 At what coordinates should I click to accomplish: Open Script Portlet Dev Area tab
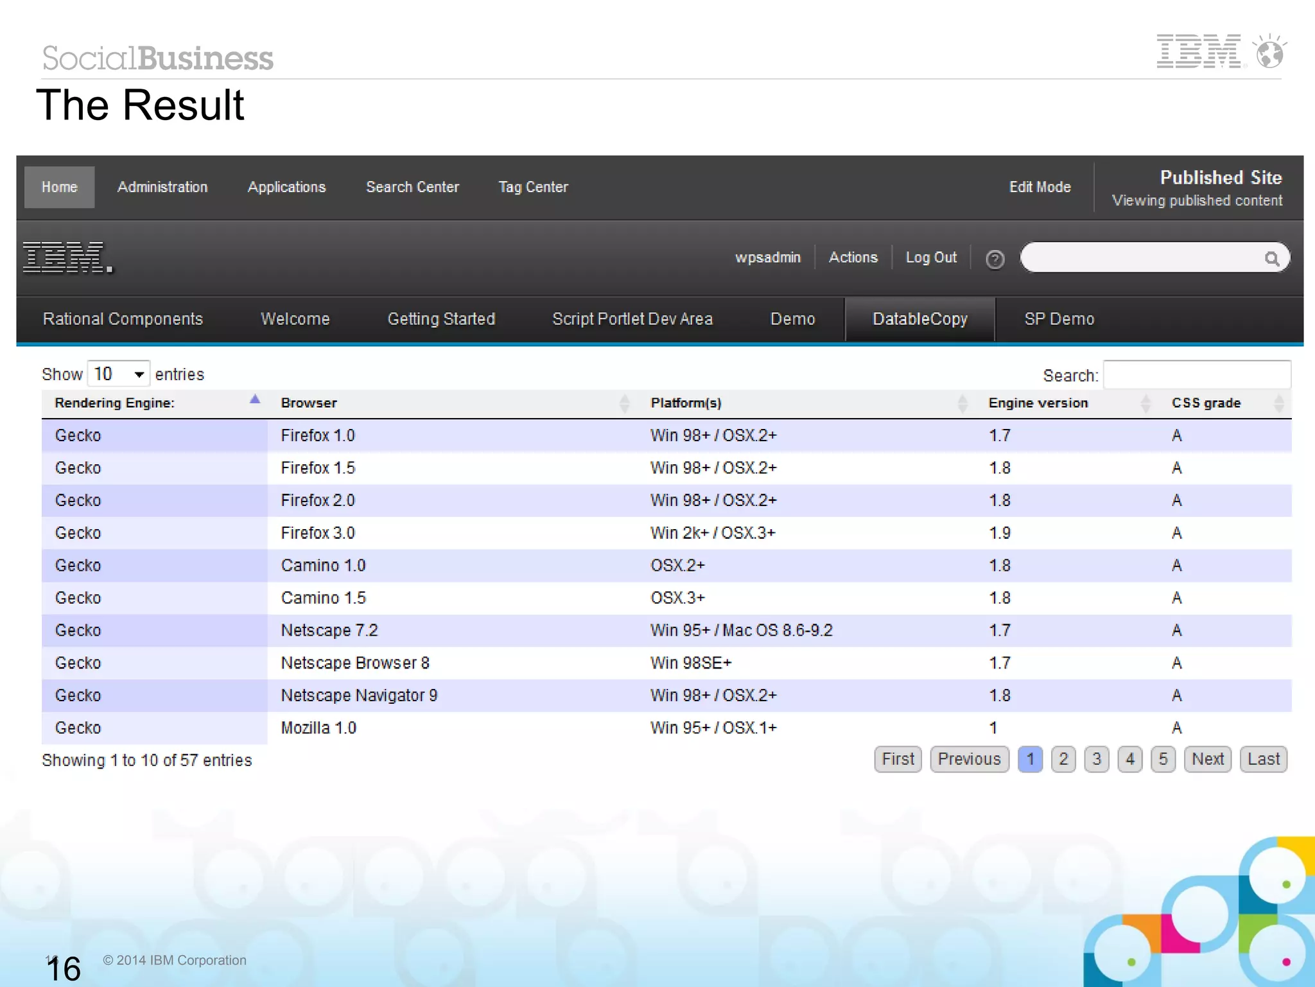[632, 319]
